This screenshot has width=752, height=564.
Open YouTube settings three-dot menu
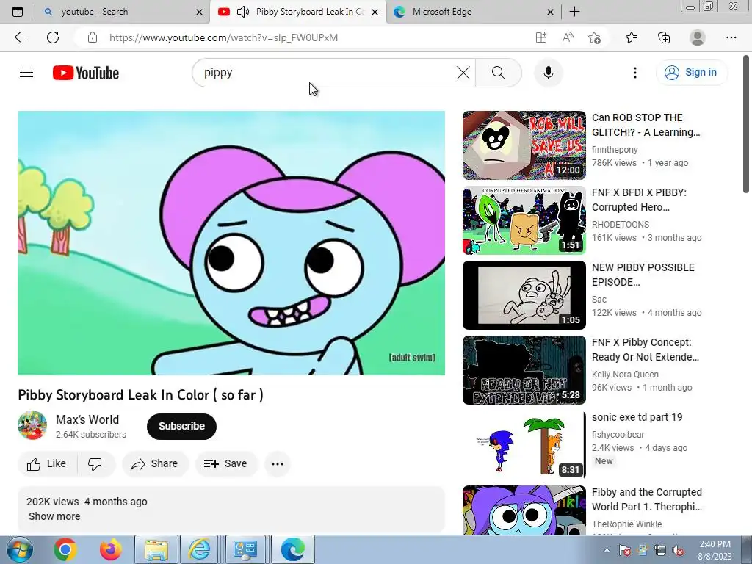635,73
